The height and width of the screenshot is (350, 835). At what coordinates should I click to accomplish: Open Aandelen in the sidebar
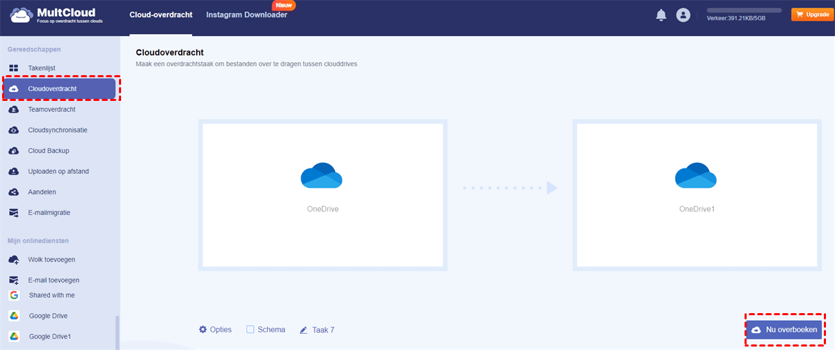pyautogui.click(x=42, y=192)
